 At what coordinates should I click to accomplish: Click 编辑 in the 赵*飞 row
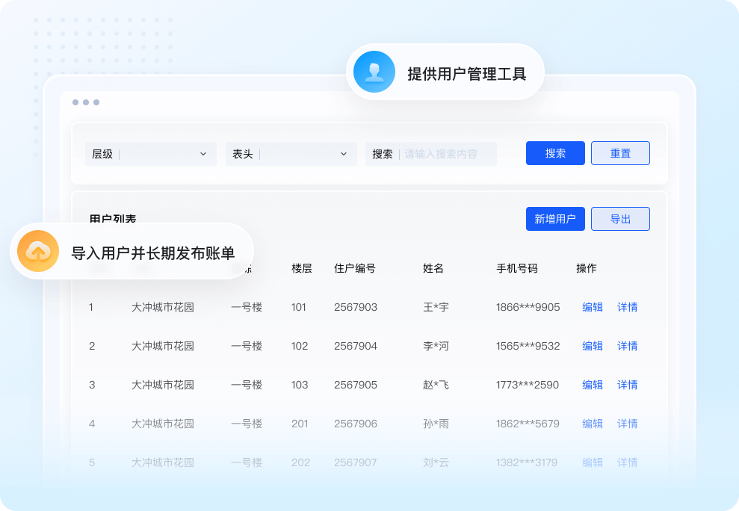(x=593, y=385)
